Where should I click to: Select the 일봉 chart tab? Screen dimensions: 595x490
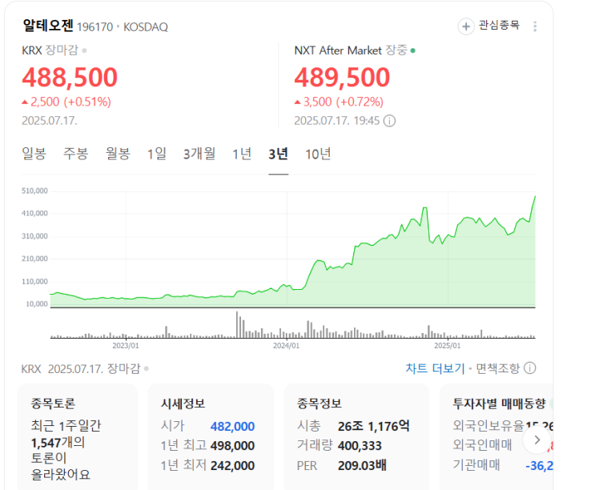pos(34,154)
